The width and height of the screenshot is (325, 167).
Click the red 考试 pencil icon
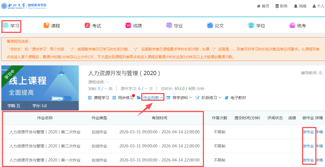(87, 25)
